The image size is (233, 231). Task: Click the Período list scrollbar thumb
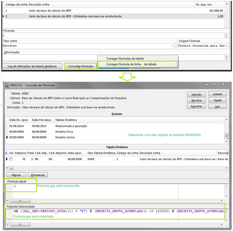(226, 135)
